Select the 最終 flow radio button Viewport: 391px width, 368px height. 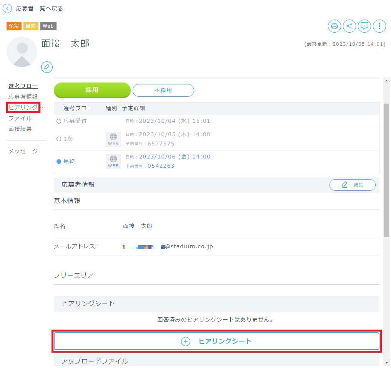[x=59, y=162]
